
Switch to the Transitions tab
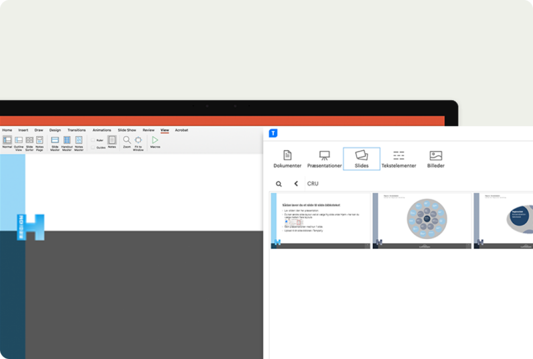click(x=77, y=130)
